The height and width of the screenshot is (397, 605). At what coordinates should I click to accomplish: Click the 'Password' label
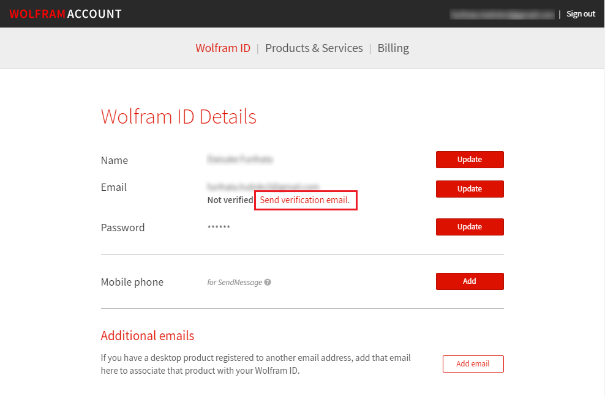[x=122, y=228]
